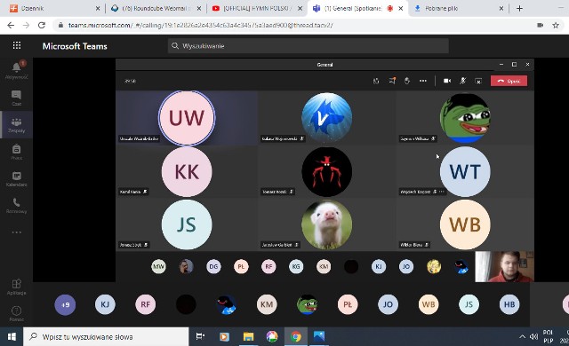
Task: Open Activity bell in Teams sidebar
Action: 16,69
